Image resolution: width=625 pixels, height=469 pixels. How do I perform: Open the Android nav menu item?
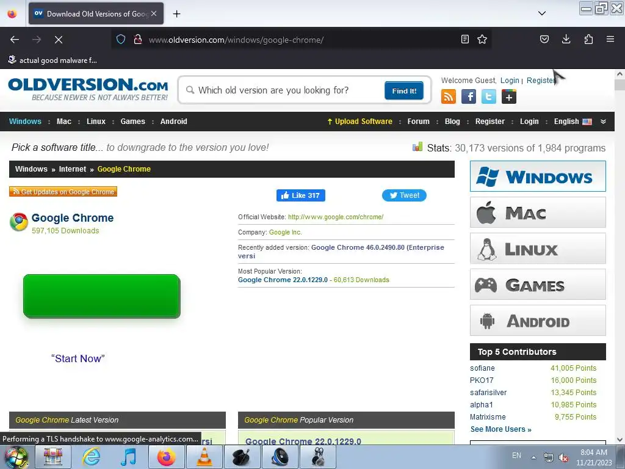click(x=174, y=122)
